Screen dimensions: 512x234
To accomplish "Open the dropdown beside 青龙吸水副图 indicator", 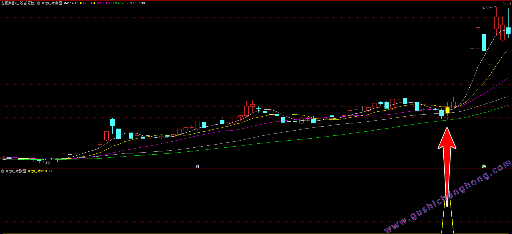I will click(3, 171).
